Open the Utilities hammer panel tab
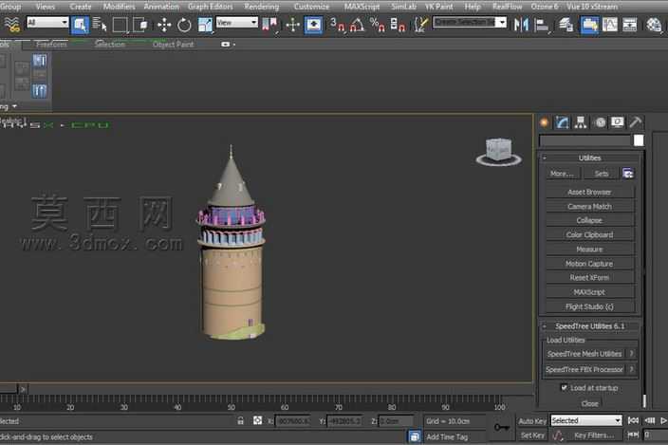The height and width of the screenshot is (445, 668). click(635, 122)
